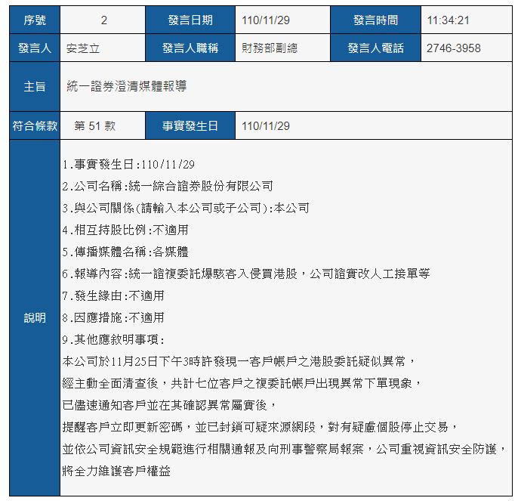This screenshot has height=501, width=518.
Task: Select the 發言日期 value 110/11/29
Action: point(266,20)
